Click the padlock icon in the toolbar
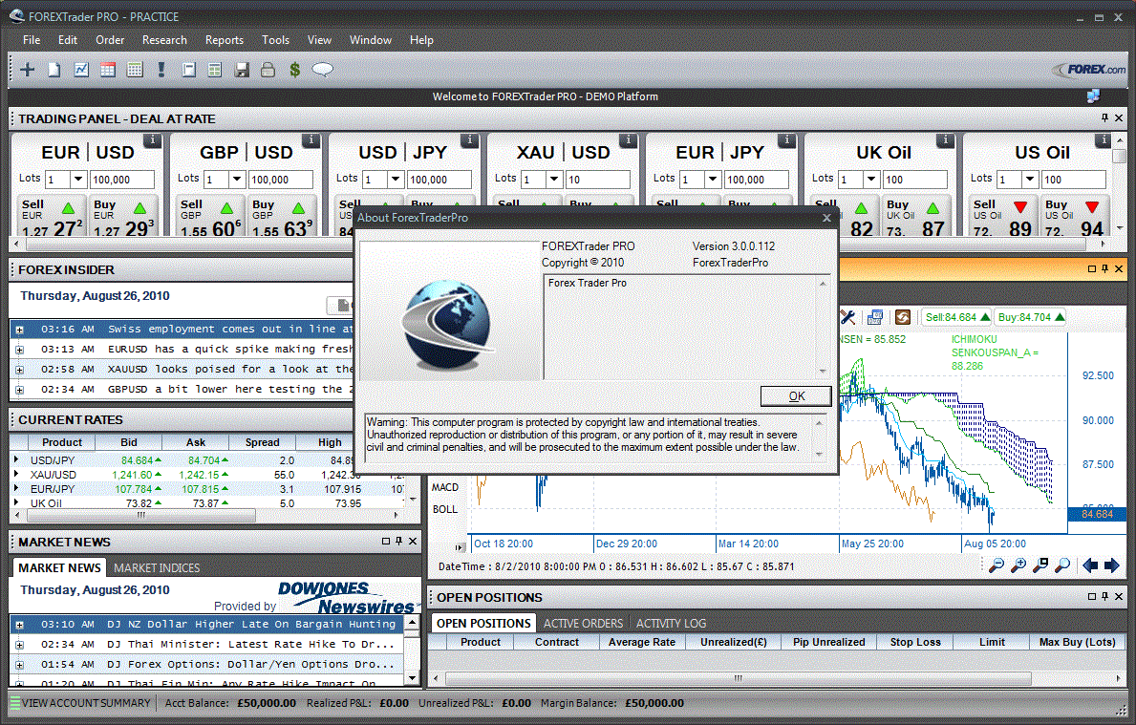The image size is (1136, 725). tap(267, 69)
